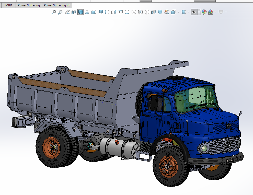Select the green windshield glass
The width and height of the screenshot is (253, 195).
[x=196, y=99]
